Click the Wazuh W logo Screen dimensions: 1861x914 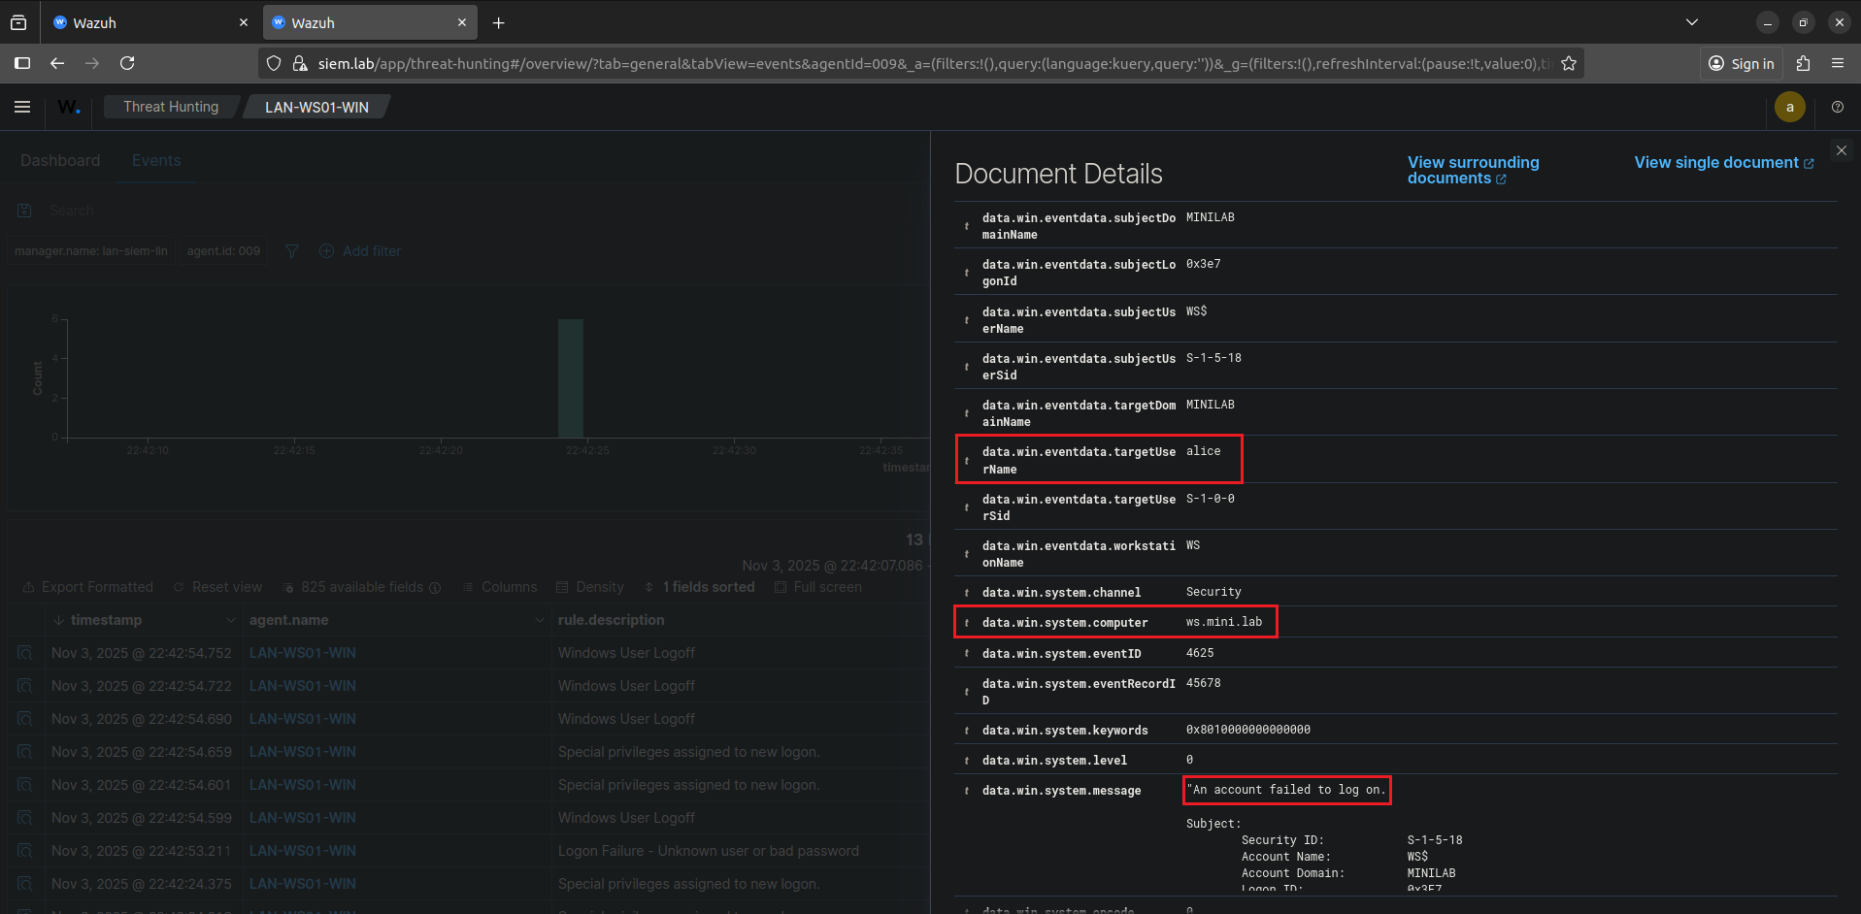69,107
